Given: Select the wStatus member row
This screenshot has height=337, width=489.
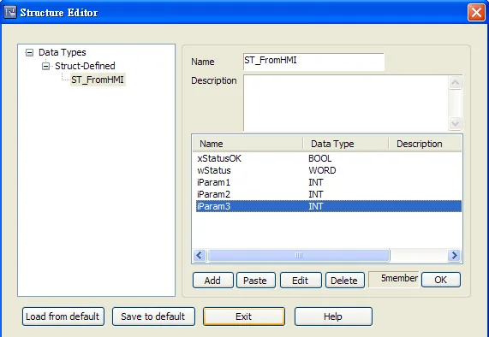Looking at the screenshot, I should point(329,170).
